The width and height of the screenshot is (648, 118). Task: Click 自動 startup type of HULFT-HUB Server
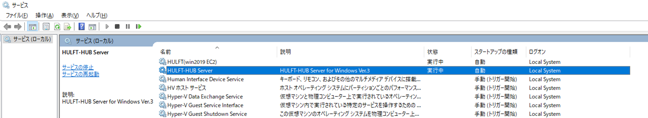coord(480,71)
